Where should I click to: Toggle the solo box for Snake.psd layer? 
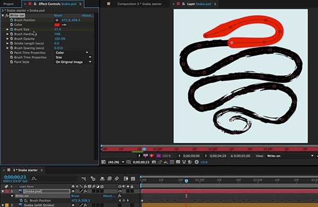click(128, 191)
